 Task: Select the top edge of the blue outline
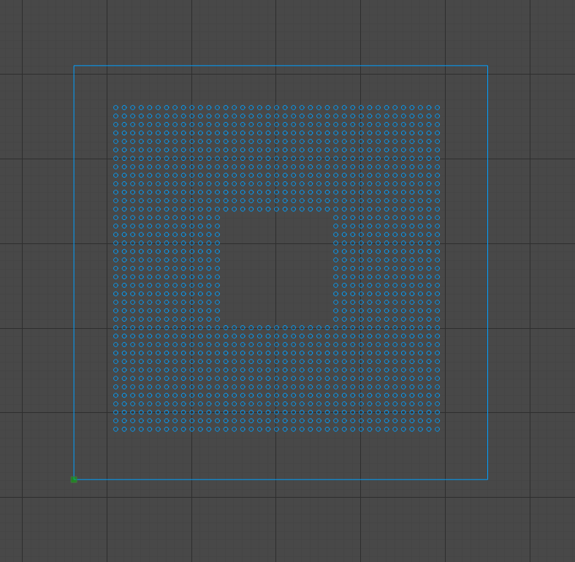281,66
